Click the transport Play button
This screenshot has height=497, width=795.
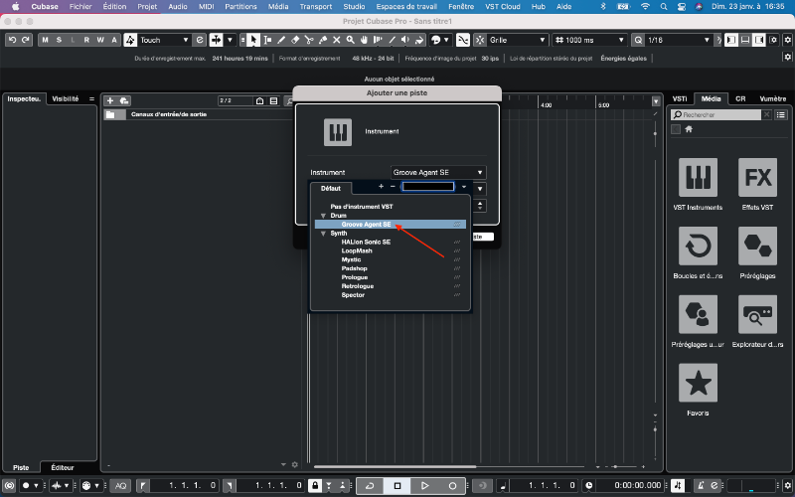coord(425,486)
